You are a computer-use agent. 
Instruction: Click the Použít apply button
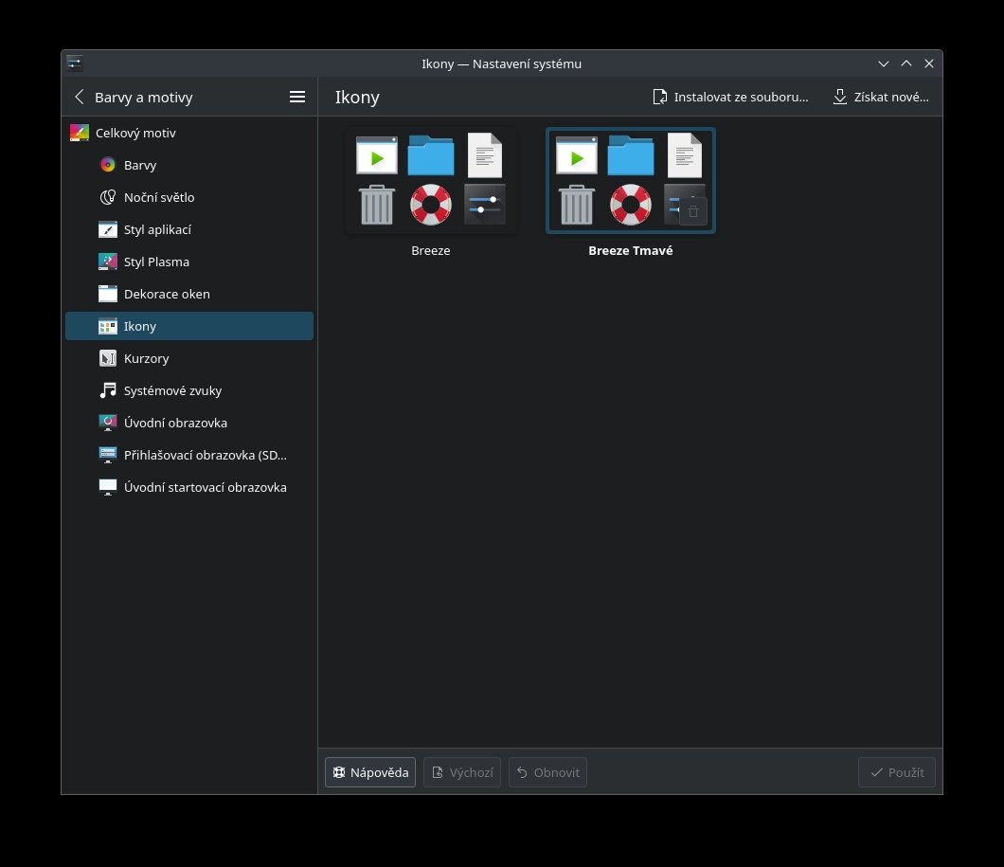point(896,772)
